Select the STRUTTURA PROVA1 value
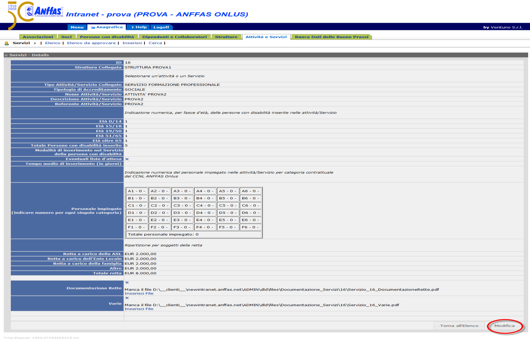Image resolution: width=530 pixels, height=343 pixels. pos(148,68)
